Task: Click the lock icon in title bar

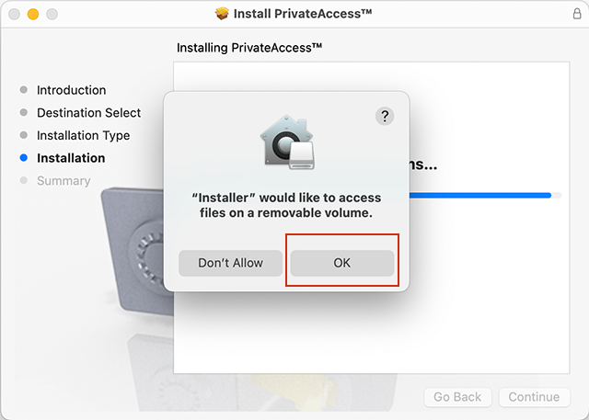Action: [577, 14]
